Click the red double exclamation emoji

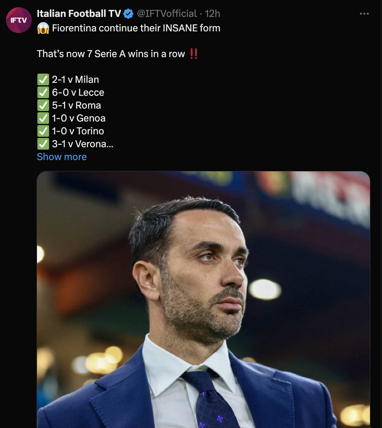[x=194, y=54]
